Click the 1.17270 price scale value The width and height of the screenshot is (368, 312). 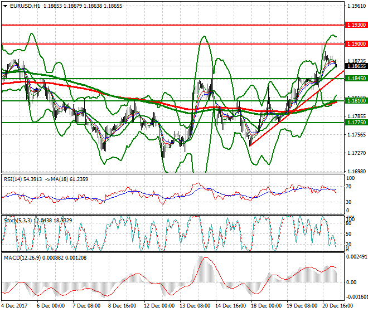click(356, 153)
